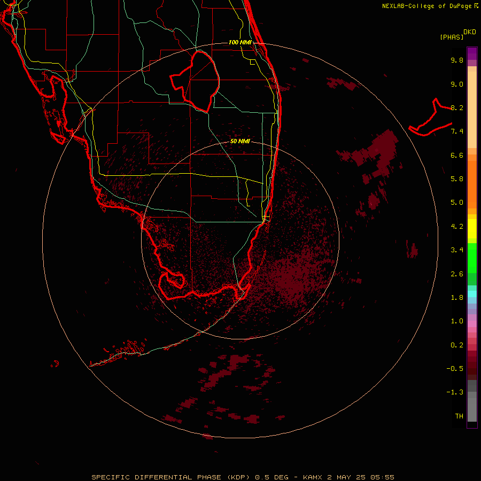Click the bright green segment of the color bar
Screen dimensions: 481x481
472,258
